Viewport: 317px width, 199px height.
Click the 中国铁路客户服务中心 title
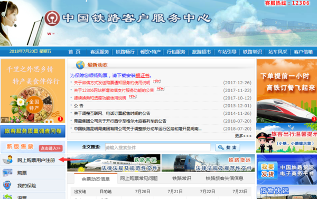pos(137,18)
